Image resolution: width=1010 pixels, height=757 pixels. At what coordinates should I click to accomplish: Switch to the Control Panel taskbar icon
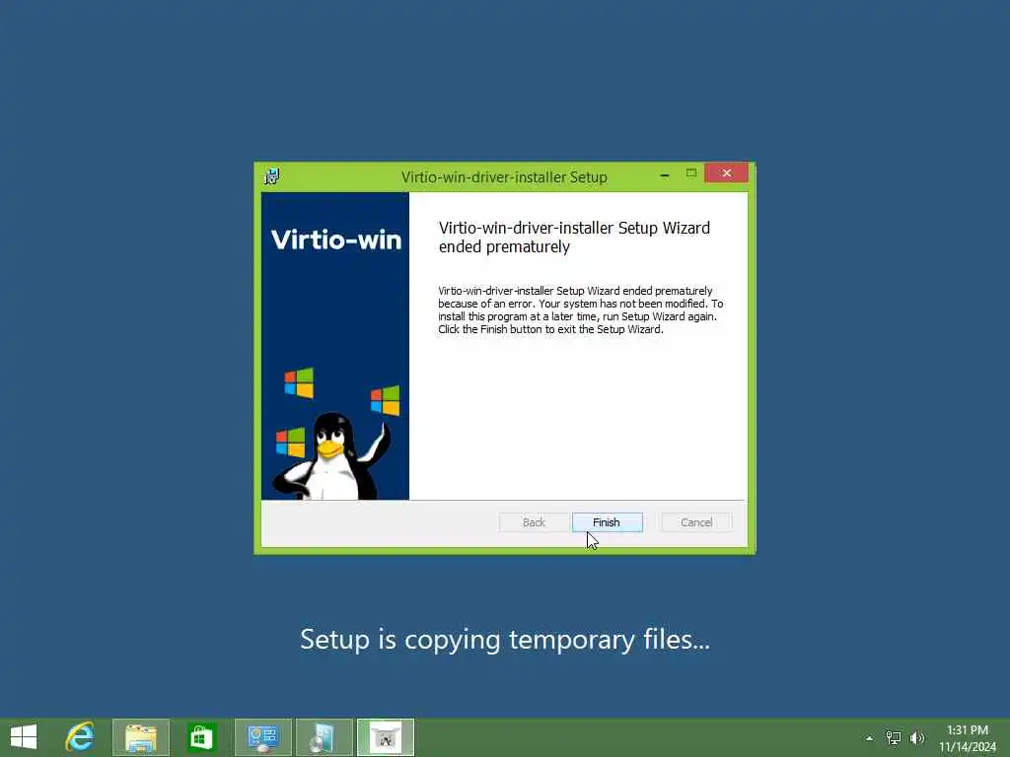262,737
